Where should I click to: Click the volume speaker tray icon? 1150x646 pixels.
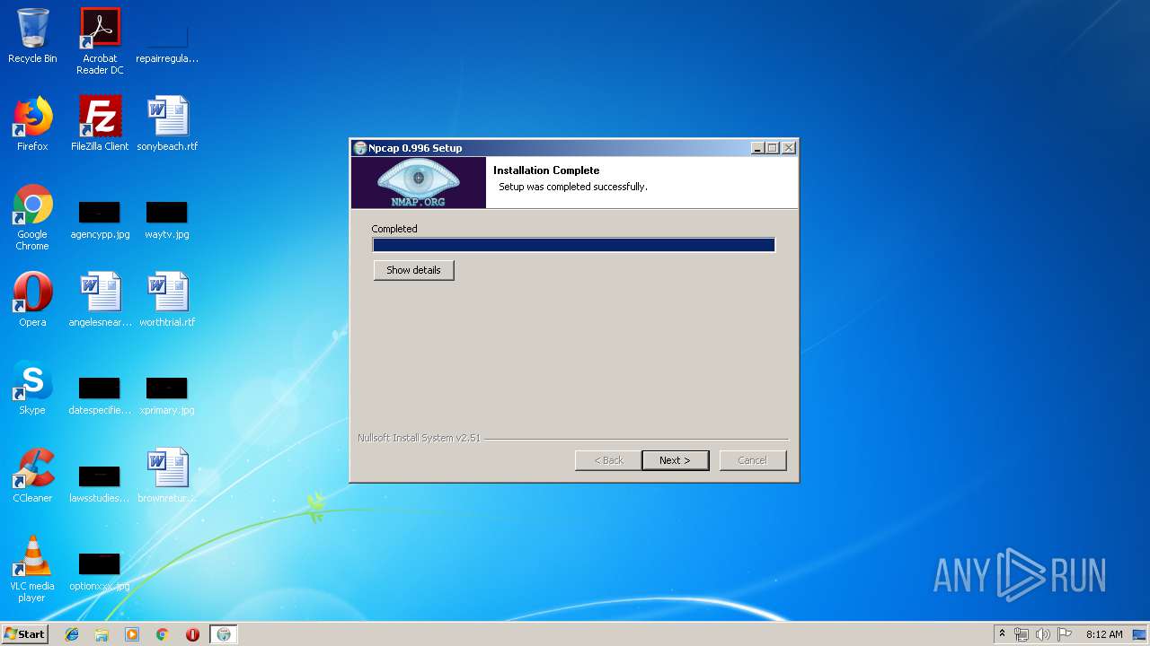(1043, 634)
